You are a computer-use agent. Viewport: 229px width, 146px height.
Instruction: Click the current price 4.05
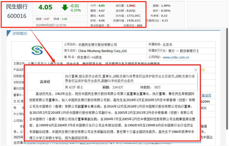(45, 7)
